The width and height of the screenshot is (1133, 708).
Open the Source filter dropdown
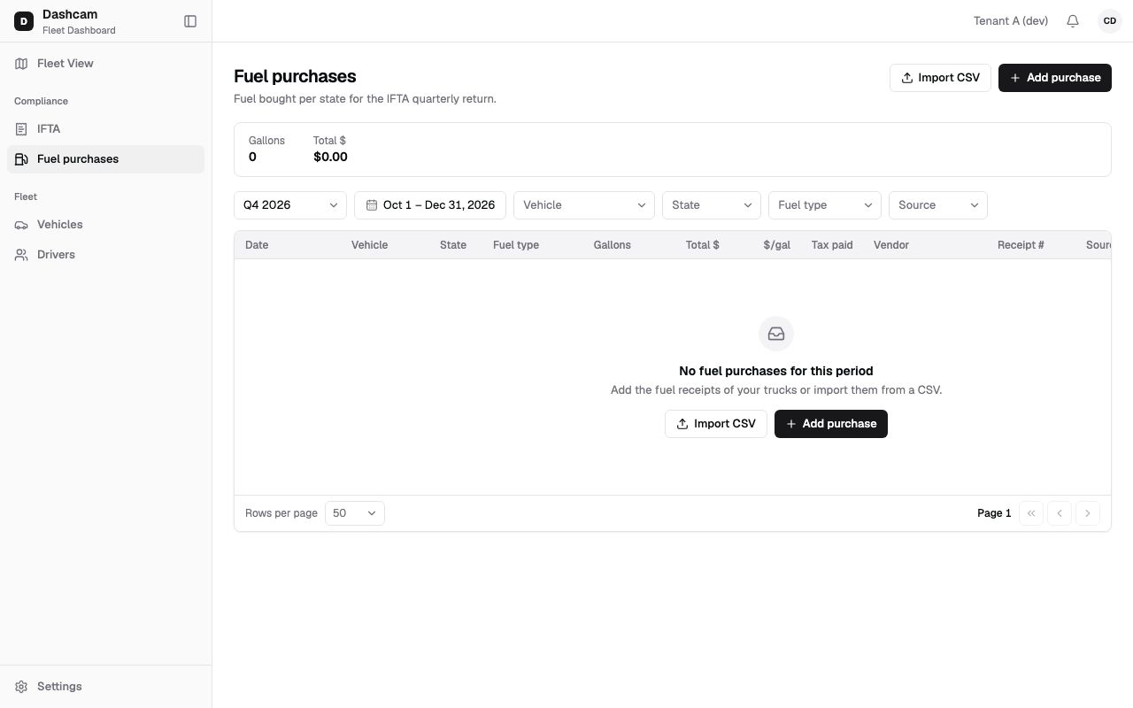coord(938,205)
